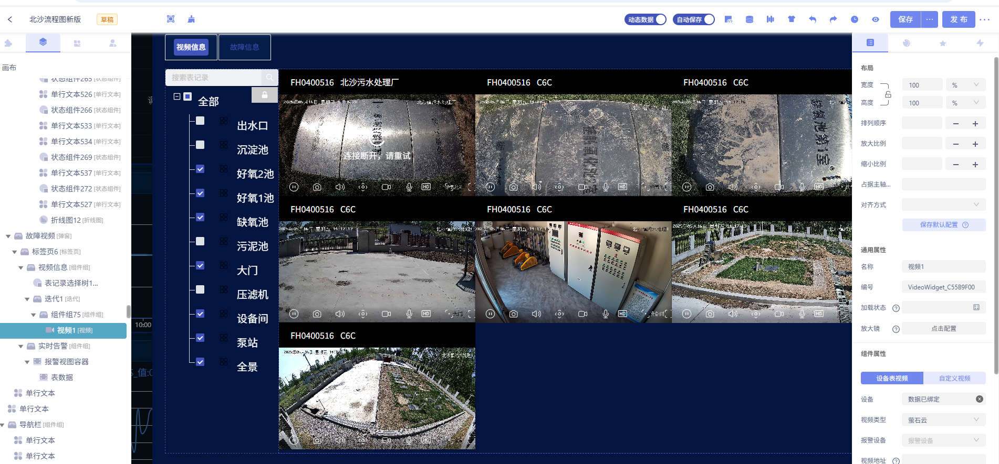
Task: Undo the last action
Action: click(x=813, y=19)
